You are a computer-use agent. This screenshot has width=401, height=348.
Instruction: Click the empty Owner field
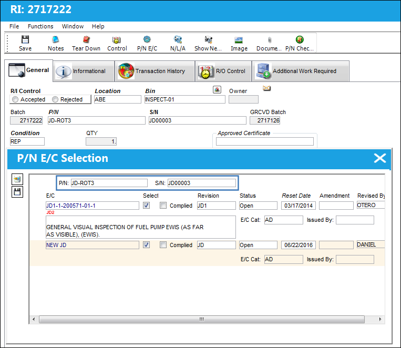(243, 99)
